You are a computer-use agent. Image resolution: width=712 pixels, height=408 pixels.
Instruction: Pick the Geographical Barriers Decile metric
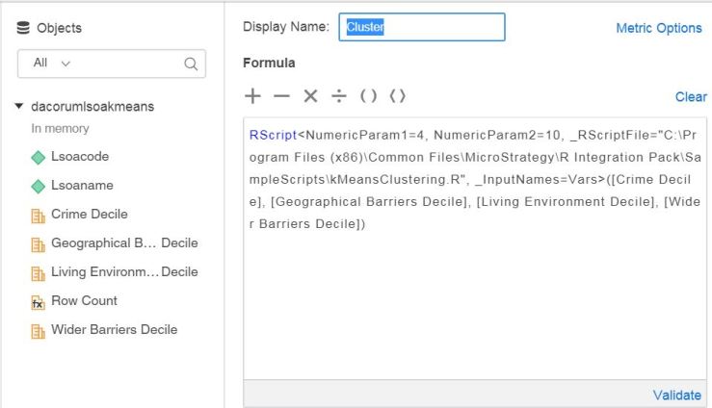[x=123, y=242]
